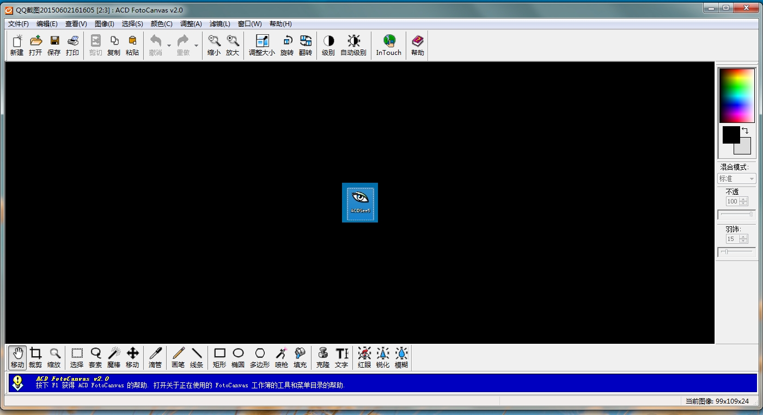763x415 pixels.
Task: Activate the 喷枪 airbrush tool
Action: point(282,358)
